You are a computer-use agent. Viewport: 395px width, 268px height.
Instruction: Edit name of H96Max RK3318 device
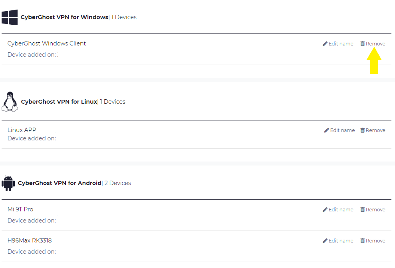click(x=338, y=241)
